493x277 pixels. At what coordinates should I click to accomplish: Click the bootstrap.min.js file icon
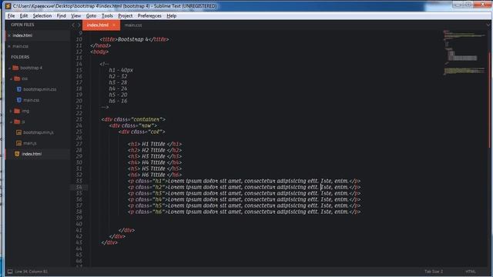click(x=18, y=132)
